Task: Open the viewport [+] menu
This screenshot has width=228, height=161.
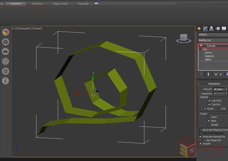Action: (14, 28)
